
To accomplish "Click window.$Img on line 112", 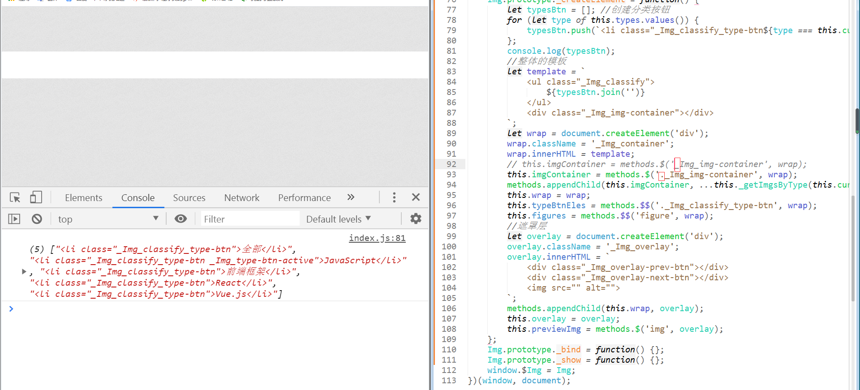I will click(x=514, y=370).
